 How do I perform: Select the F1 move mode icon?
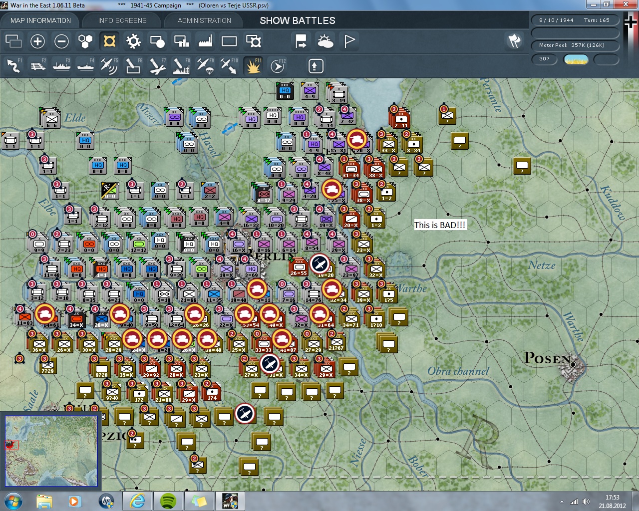point(13,66)
